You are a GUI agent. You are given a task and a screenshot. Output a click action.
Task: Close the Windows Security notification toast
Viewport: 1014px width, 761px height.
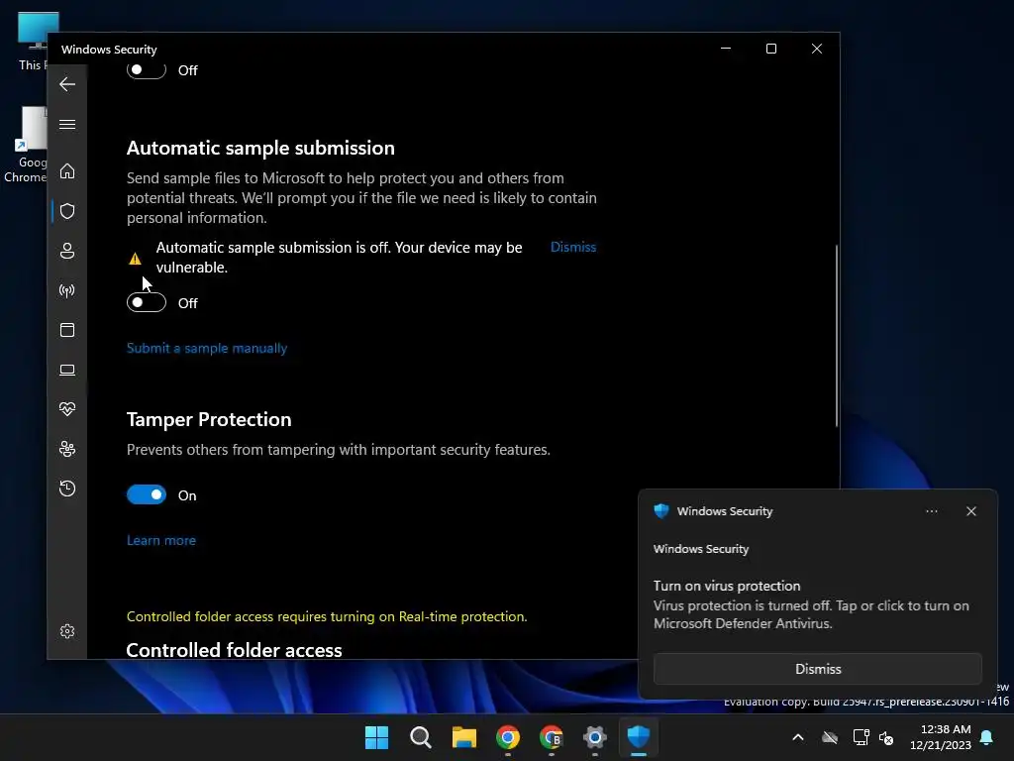pos(970,511)
